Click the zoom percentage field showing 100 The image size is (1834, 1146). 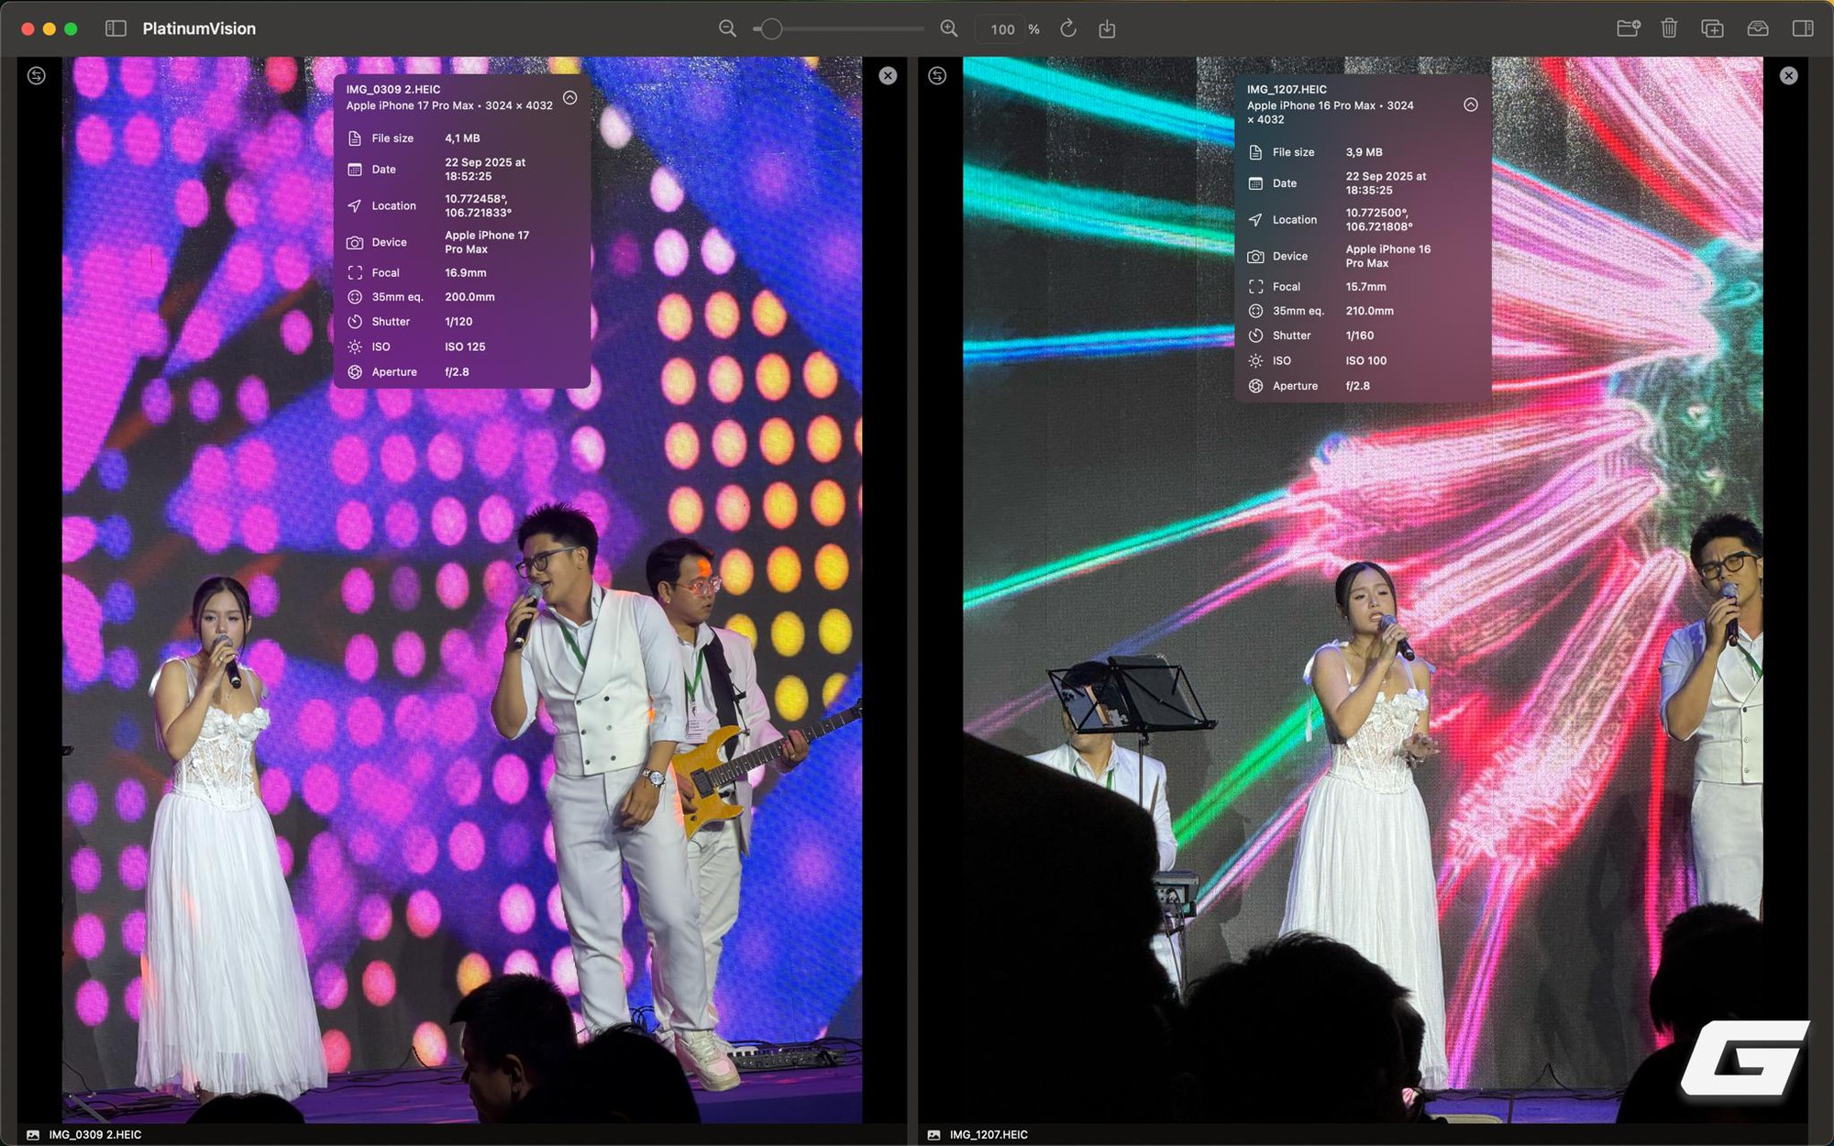(x=1002, y=29)
